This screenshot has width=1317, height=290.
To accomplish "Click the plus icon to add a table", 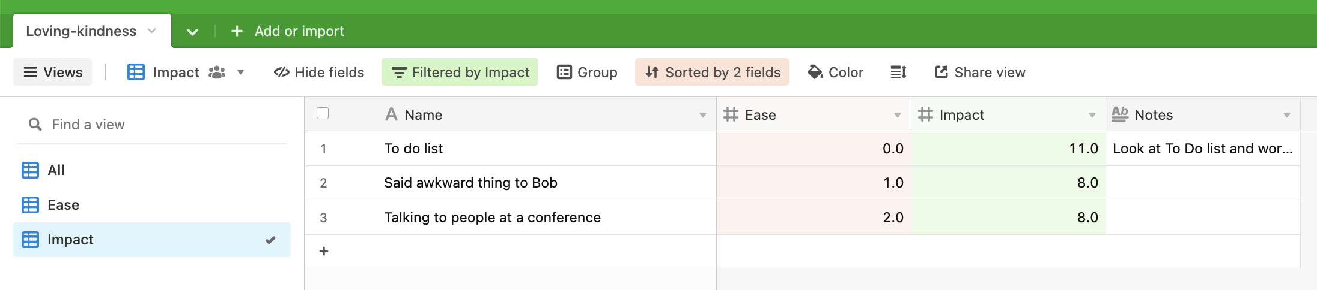I will (x=237, y=31).
